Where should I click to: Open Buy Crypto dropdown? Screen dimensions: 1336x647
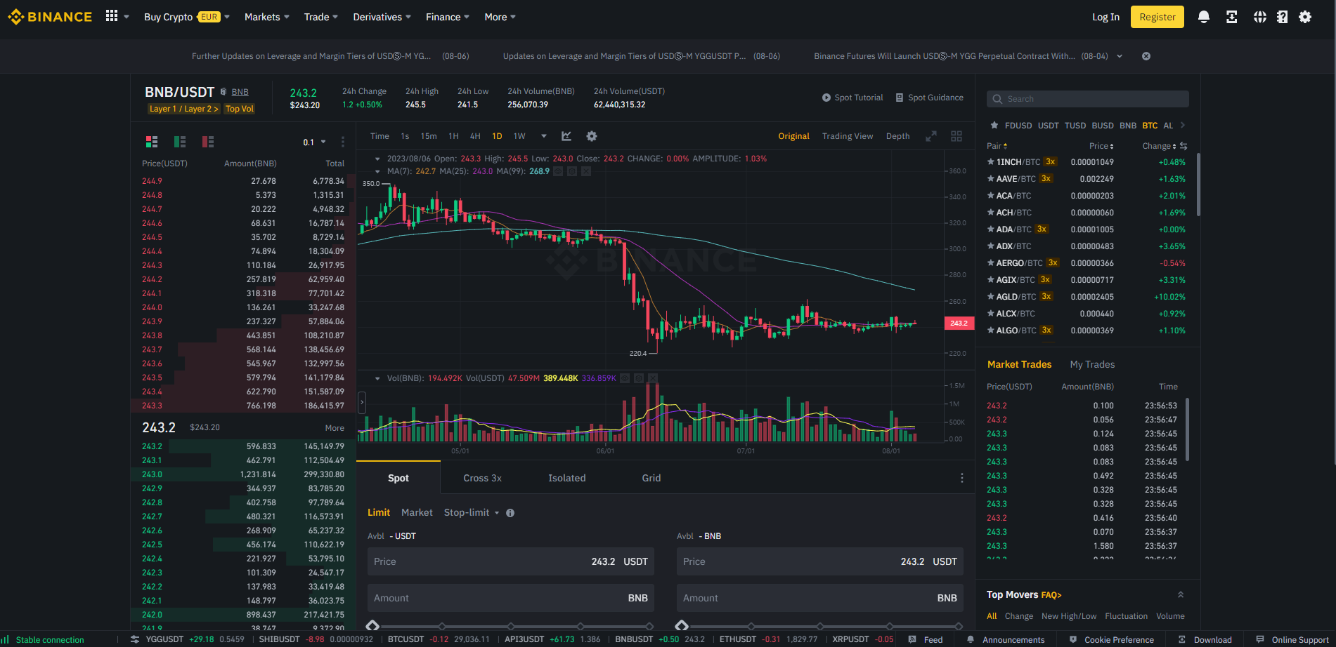coord(186,17)
